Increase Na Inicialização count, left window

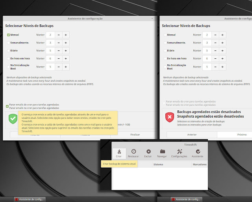coord(66,67)
